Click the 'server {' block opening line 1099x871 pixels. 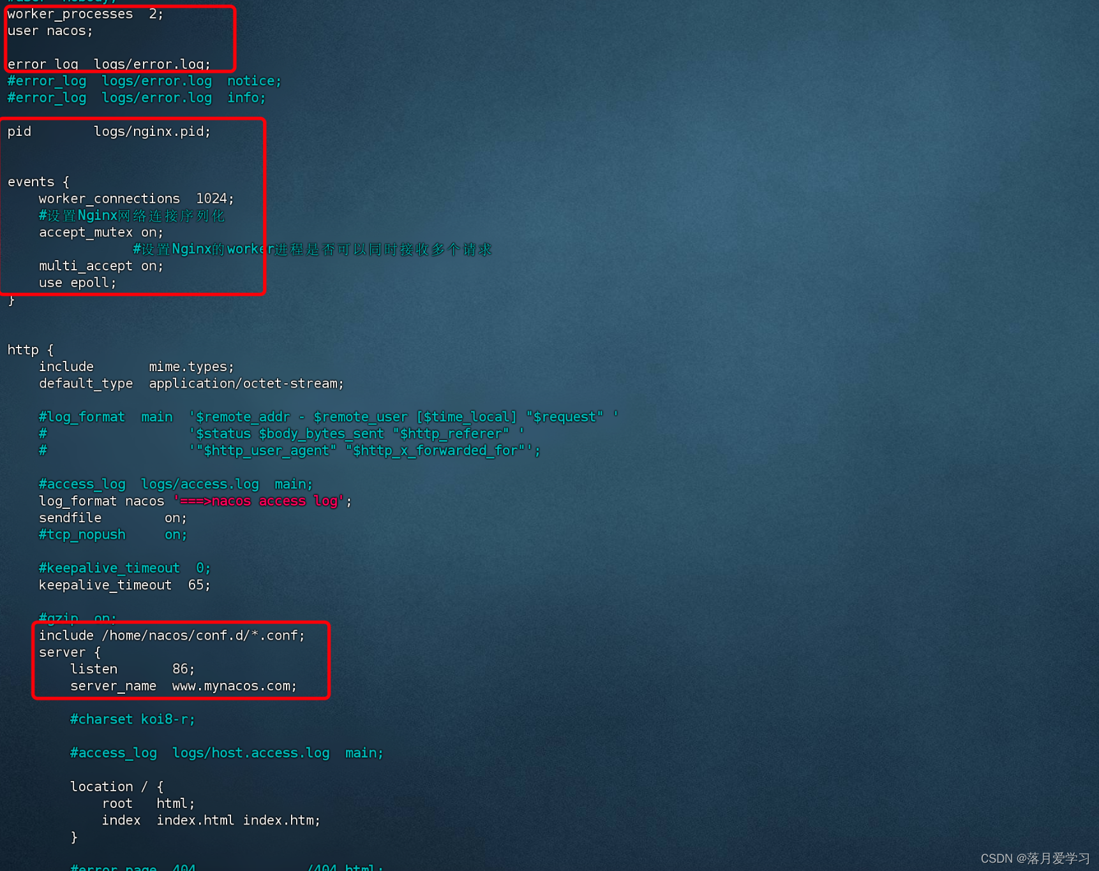(70, 652)
